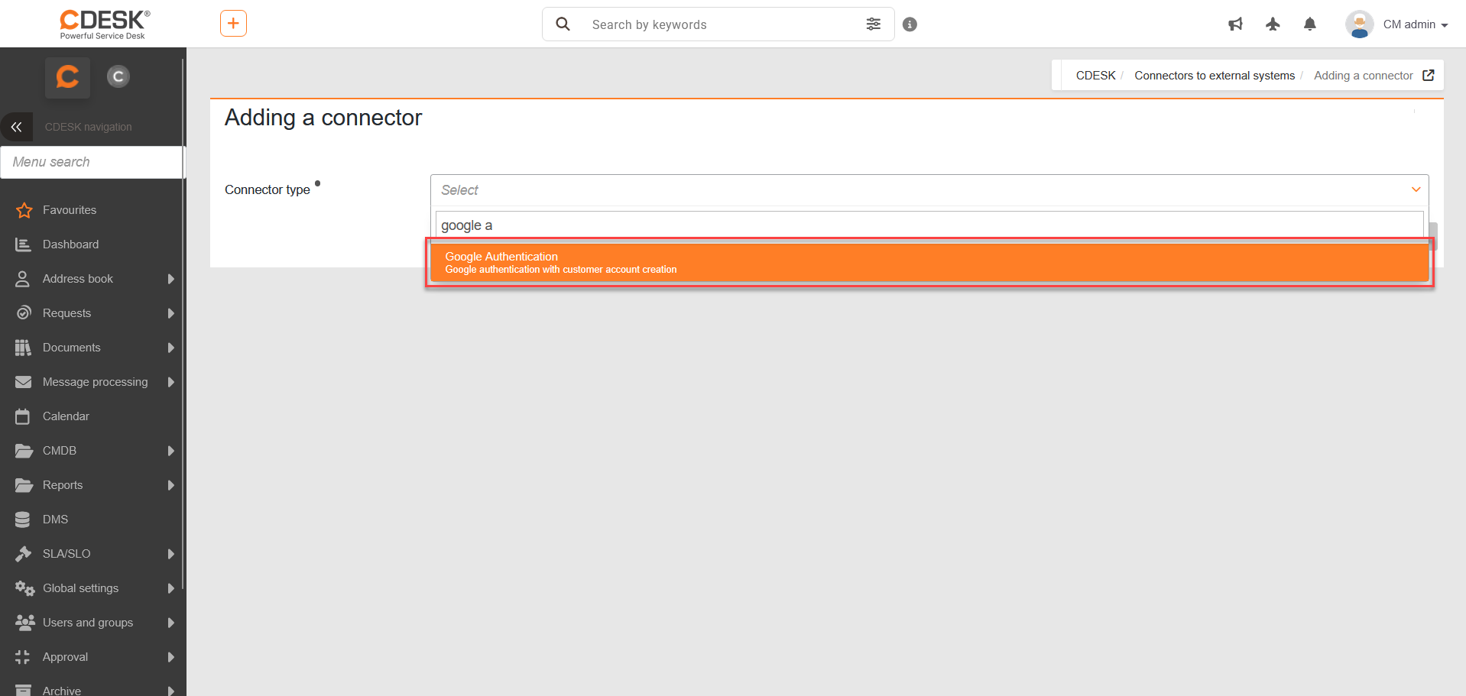This screenshot has width=1466, height=696.
Task: Click the DMS database icon
Action: point(23,520)
